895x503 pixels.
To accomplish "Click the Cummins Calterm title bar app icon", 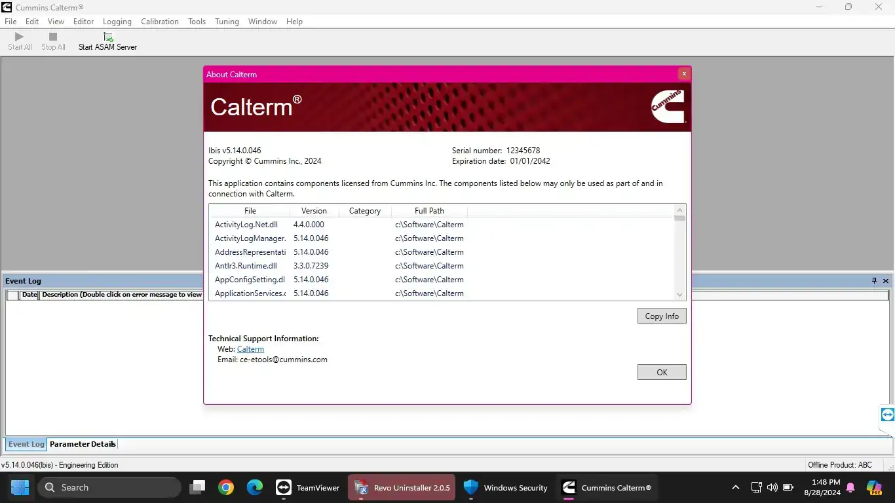I will point(7,7).
